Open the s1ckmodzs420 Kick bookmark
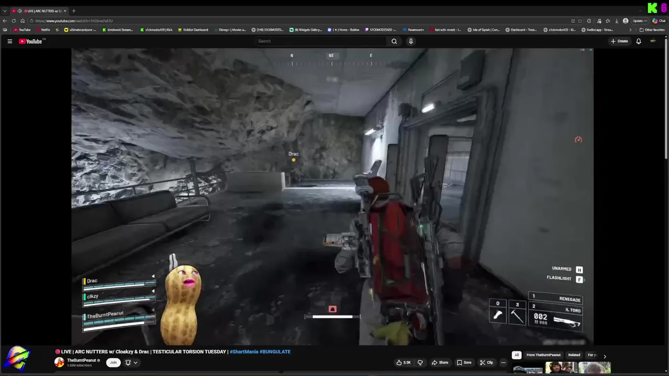The width and height of the screenshot is (669, 376). click(x=156, y=30)
